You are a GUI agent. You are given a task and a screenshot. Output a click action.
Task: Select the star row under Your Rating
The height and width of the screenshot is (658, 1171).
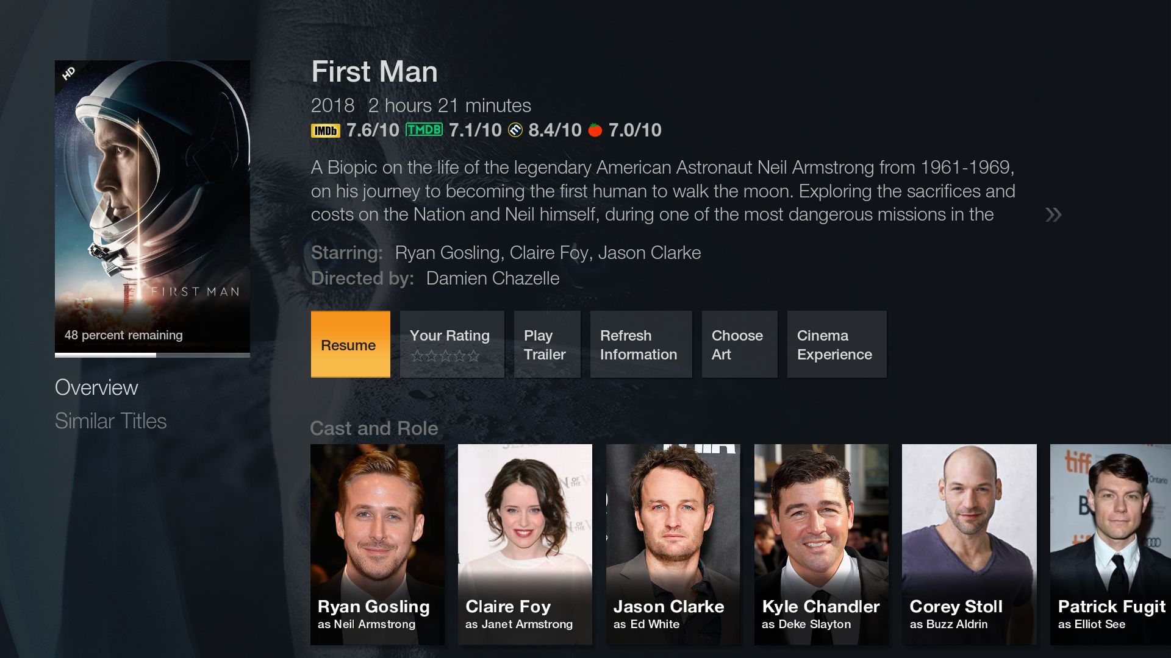445,356
